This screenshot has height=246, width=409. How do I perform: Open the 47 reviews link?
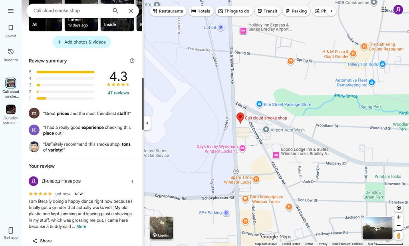[x=118, y=93]
